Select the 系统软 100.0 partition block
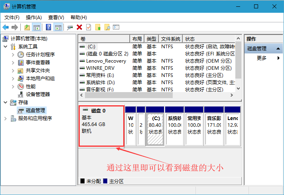Image resolution: width=284 pixels, height=195 pixels. (174, 126)
